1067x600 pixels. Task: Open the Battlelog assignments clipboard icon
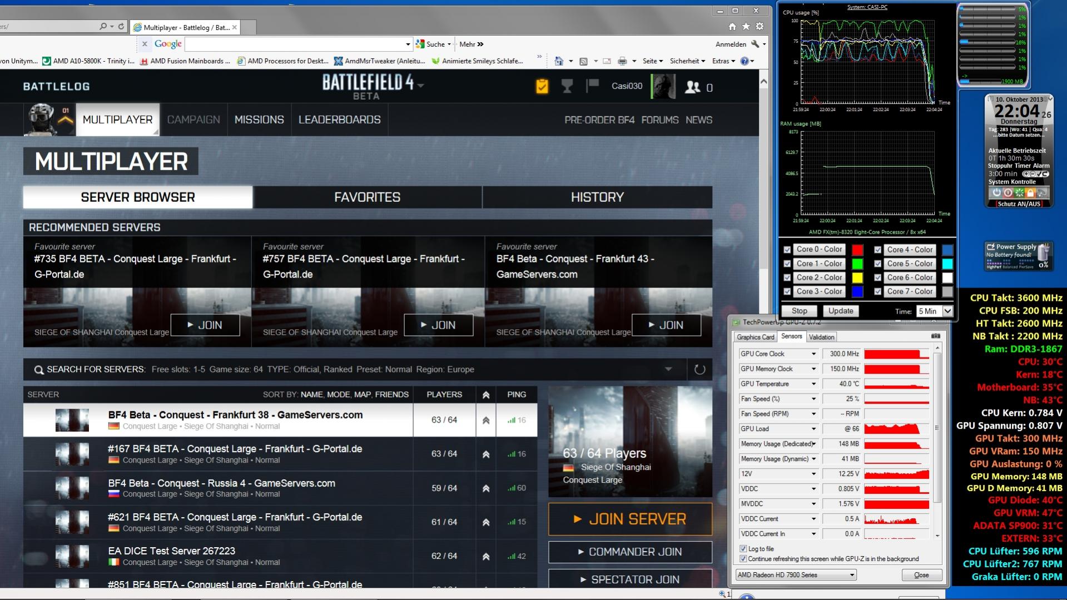tap(542, 86)
